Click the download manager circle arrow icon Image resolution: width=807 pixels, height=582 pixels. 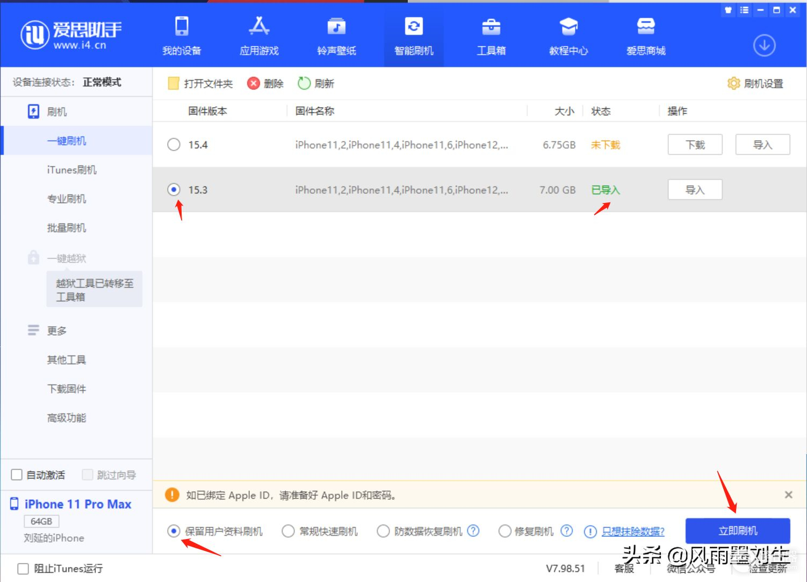[x=764, y=46]
